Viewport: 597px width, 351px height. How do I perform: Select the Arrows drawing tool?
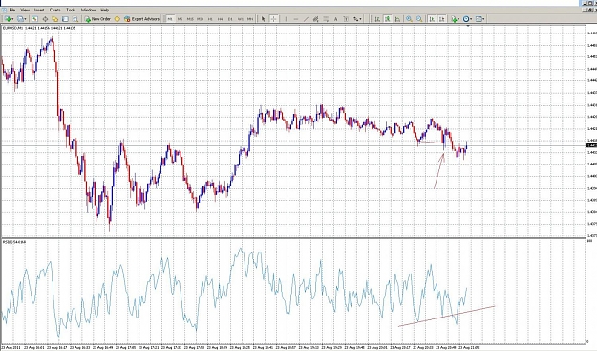[x=354, y=19]
